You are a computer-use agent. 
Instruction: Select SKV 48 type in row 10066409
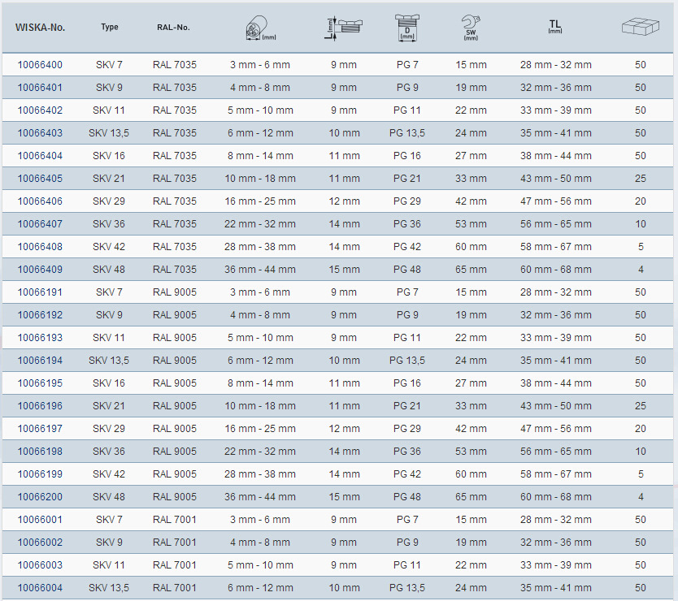coord(109,270)
